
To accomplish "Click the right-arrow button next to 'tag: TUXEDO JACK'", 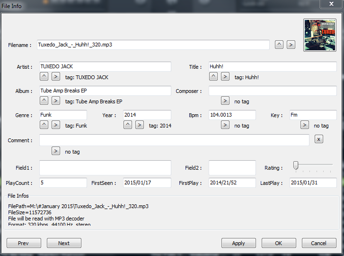I will pyautogui.click(x=56, y=76).
